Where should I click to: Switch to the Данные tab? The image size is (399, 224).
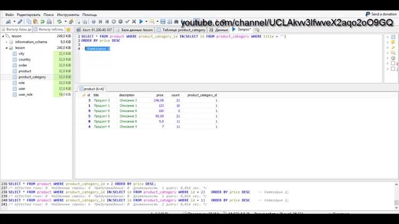[x=219, y=30]
